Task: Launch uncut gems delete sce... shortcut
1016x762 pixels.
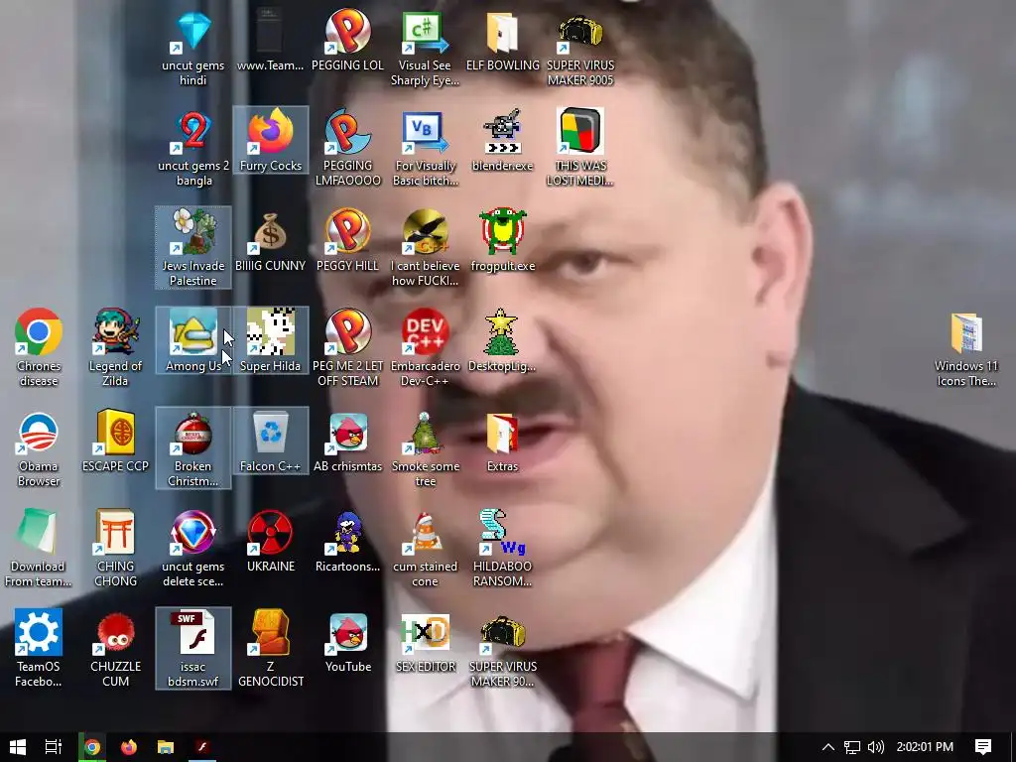Action: pyautogui.click(x=193, y=549)
